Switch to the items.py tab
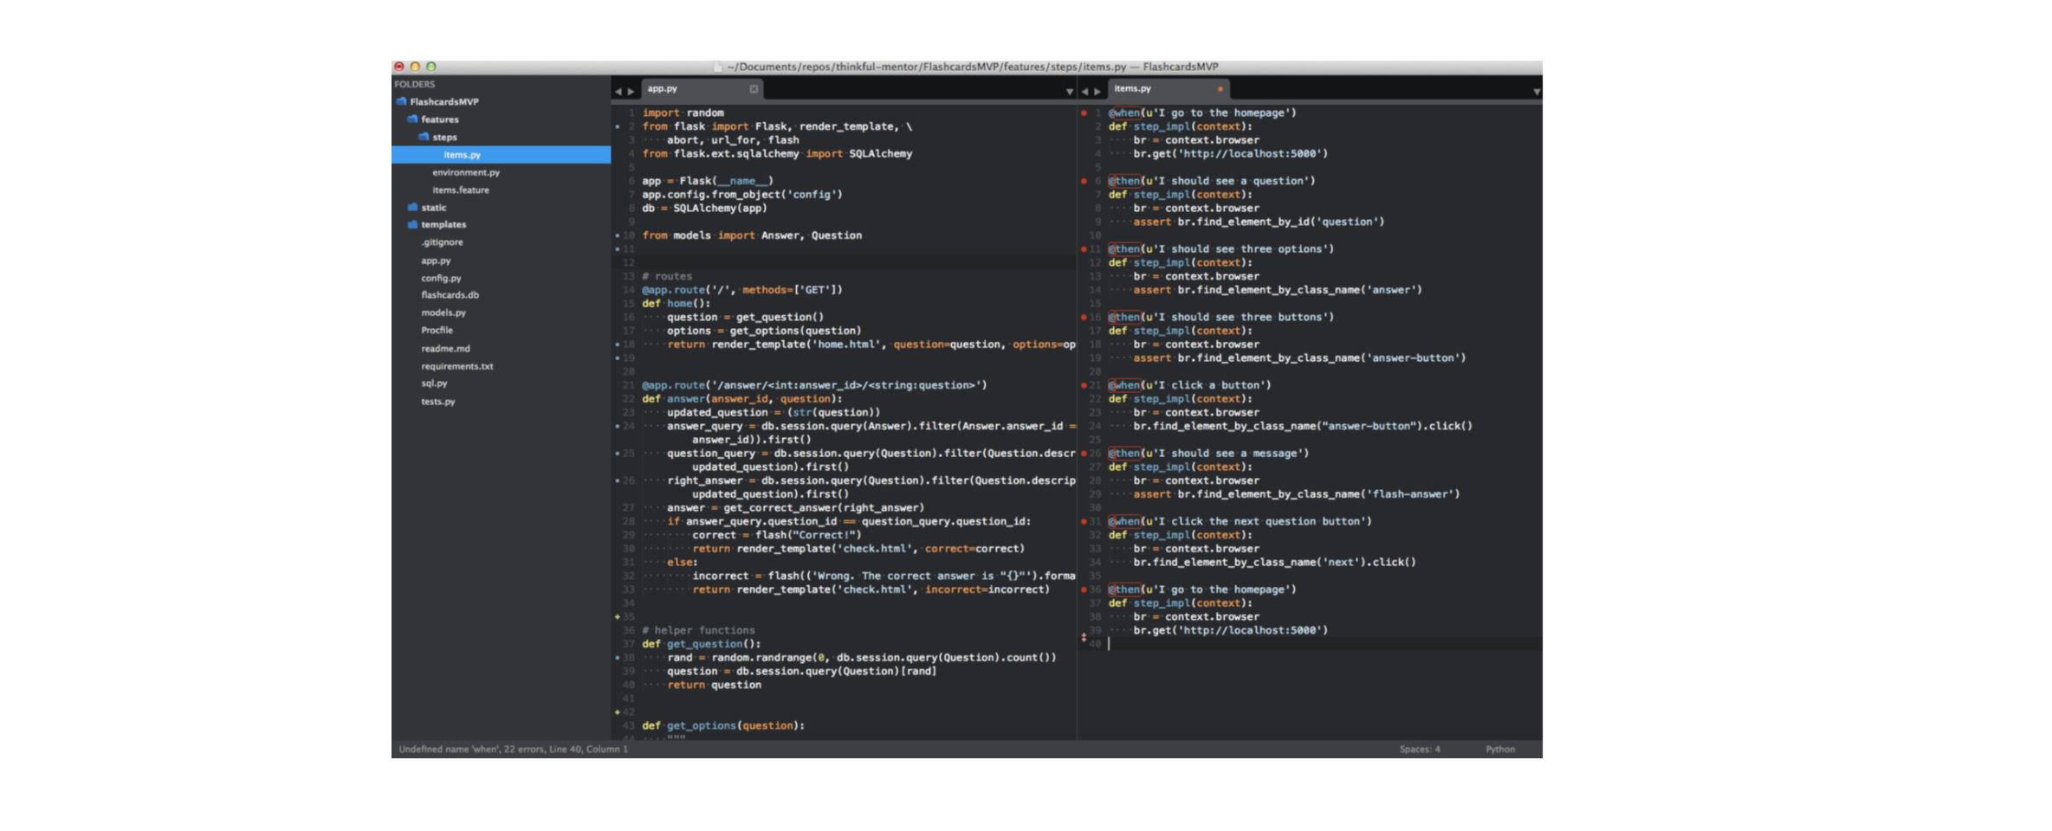2052x831 pixels. (1132, 88)
